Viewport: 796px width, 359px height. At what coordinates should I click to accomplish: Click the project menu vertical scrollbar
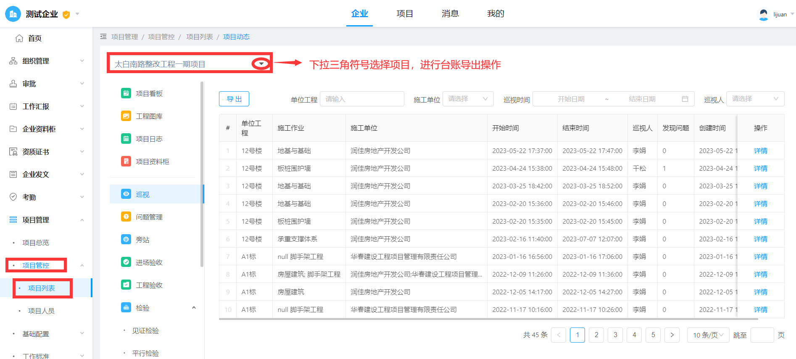(x=202, y=174)
